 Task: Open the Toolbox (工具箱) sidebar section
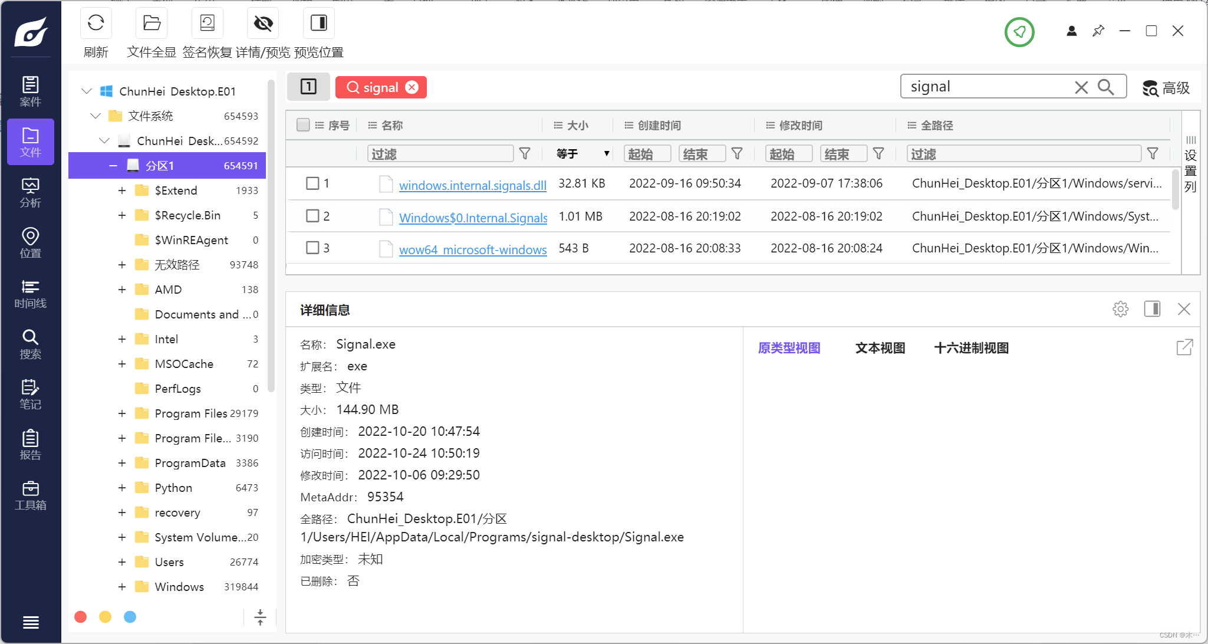click(x=30, y=495)
